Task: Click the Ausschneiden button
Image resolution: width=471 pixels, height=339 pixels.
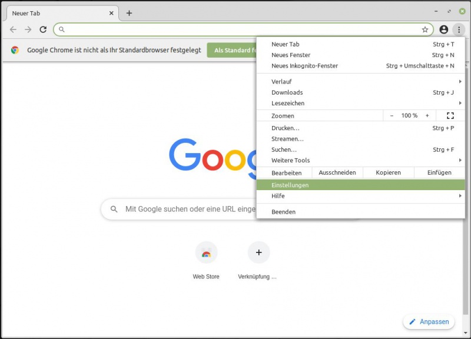Action: click(x=337, y=172)
